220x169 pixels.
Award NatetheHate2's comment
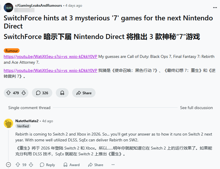point(71,165)
